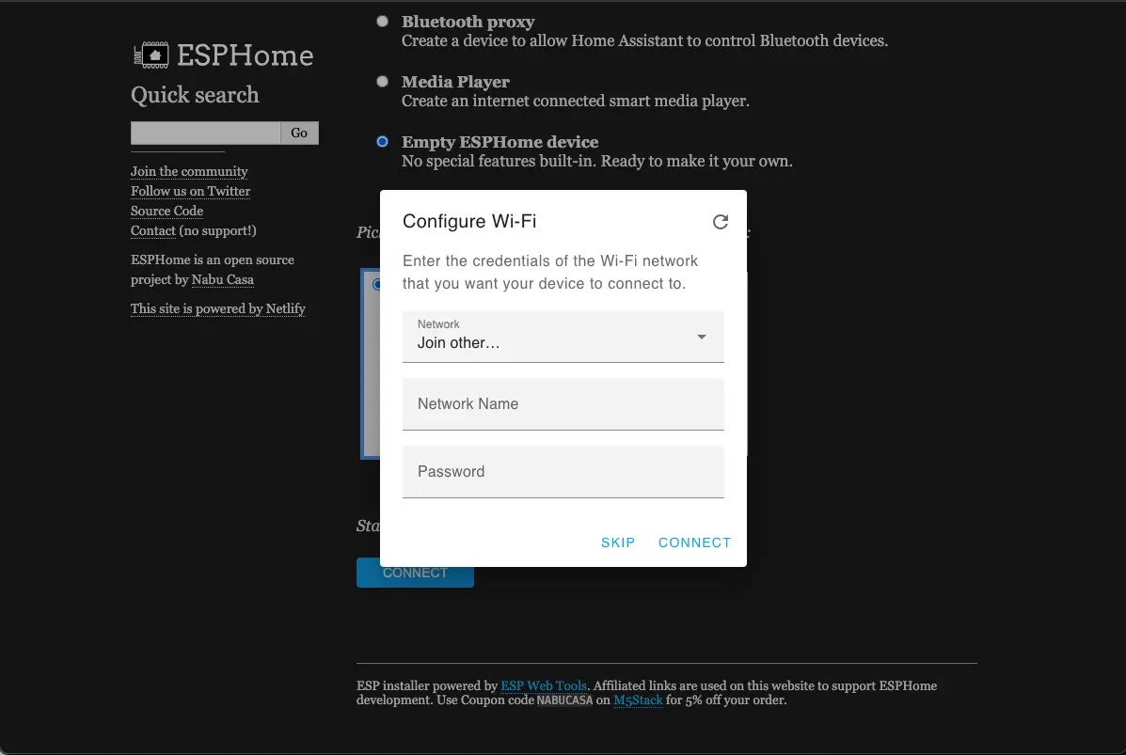Click the Quick search heading
Screen dimensions: 1126x755
pos(195,95)
